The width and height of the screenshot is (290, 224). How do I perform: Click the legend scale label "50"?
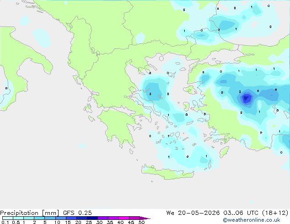141,222
